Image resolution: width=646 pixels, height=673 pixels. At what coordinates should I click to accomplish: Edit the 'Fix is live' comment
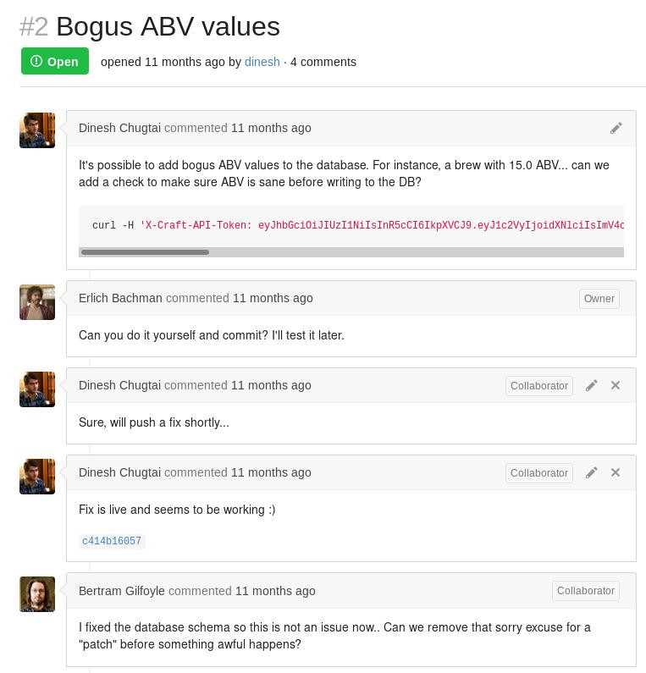coord(592,472)
